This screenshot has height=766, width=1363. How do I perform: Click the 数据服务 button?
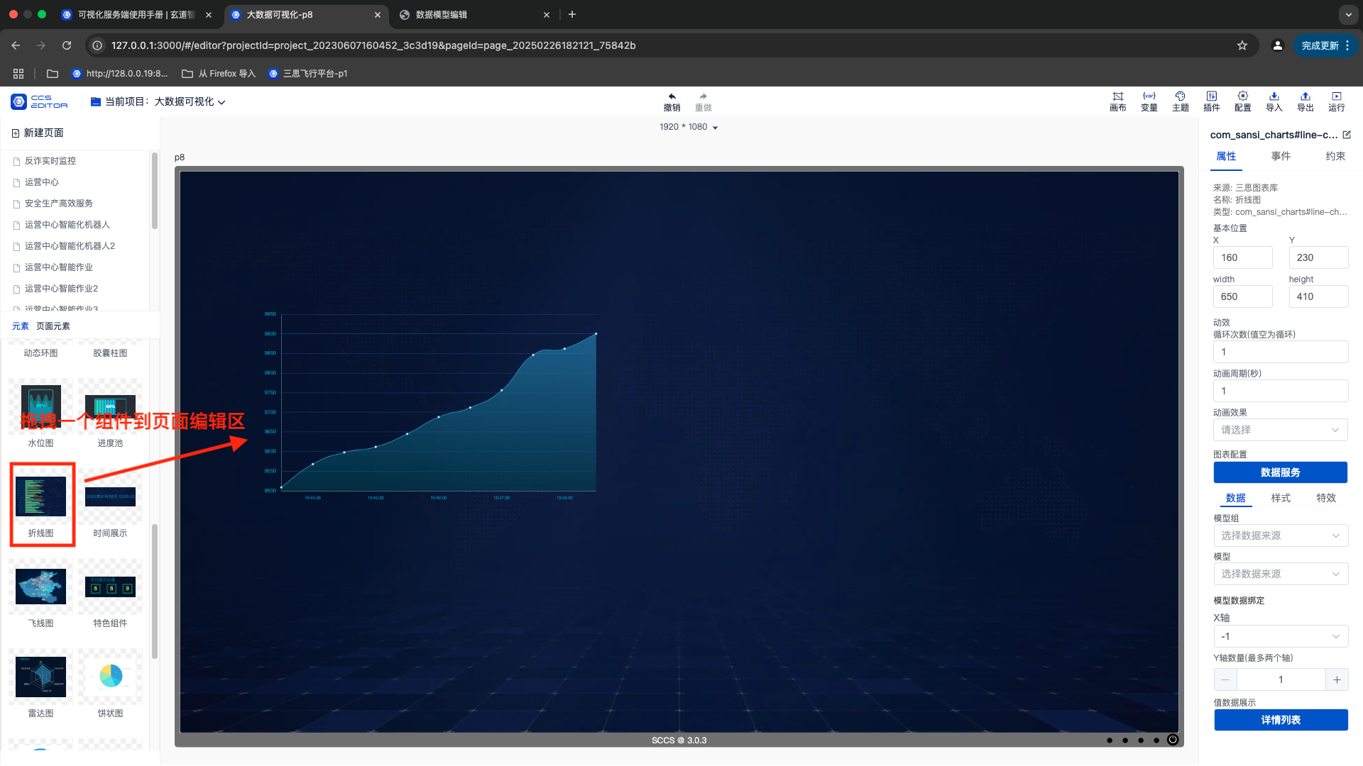(x=1280, y=472)
